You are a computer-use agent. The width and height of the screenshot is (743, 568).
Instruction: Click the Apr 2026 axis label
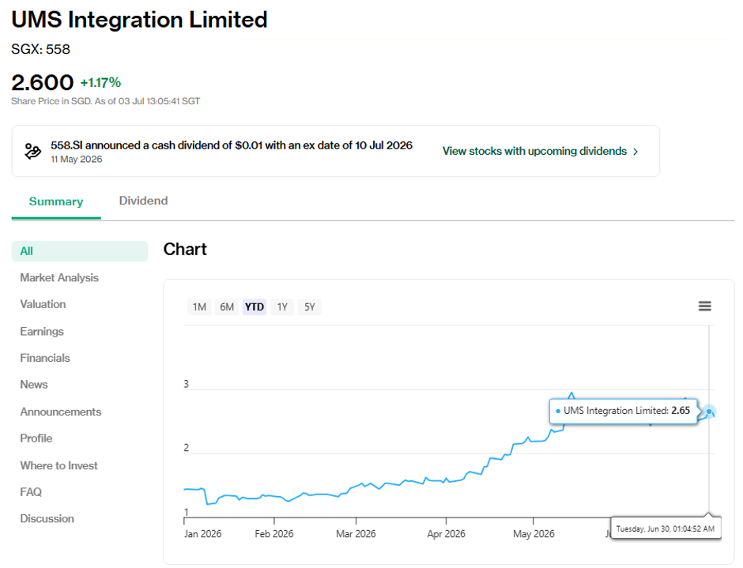point(446,534)
